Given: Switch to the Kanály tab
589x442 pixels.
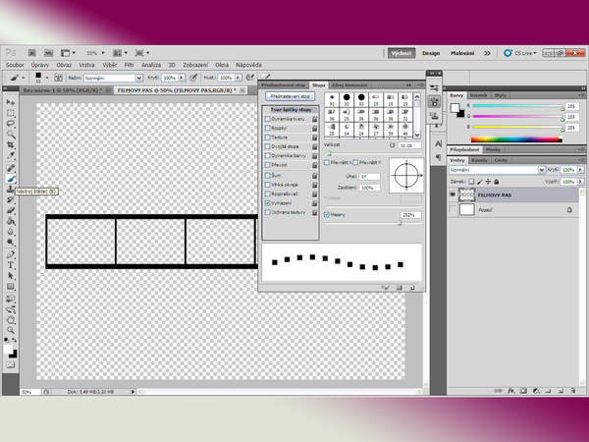Looking at the screenshot, I should pyautogui.click(x=480, y=159).
